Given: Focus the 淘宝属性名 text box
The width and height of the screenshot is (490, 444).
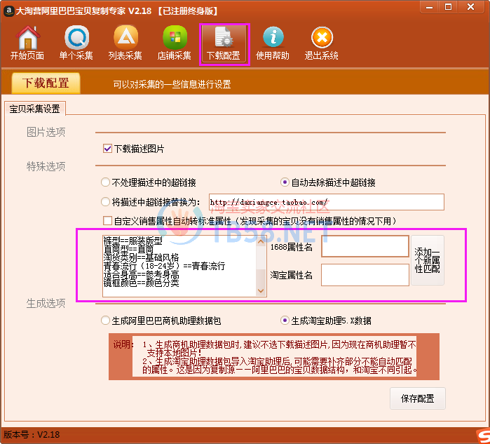Looking at the screenshot, I should click(365, 275).
